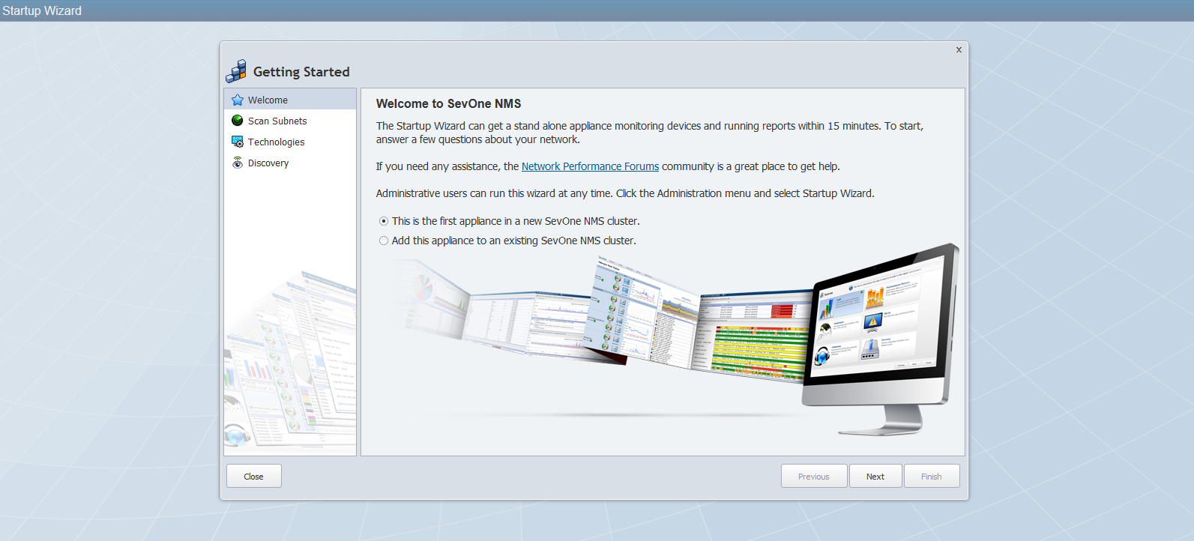Click the Welcome star icon
Viewport: 1194px width, 541px height.
tap(238, 100)
